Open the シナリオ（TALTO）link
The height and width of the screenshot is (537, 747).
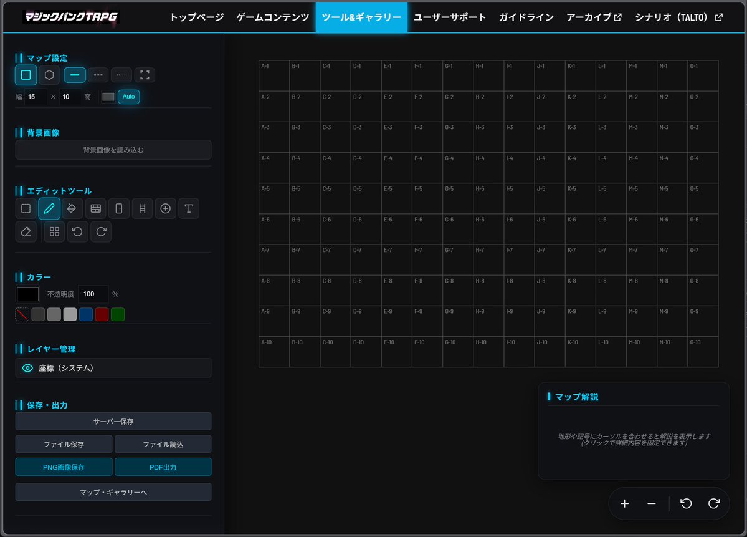[678, 17]
